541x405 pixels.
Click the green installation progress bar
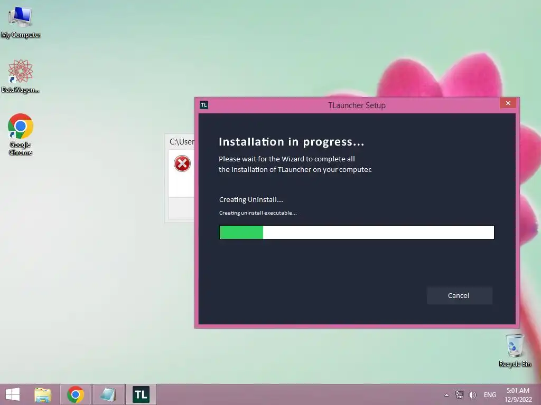pos(357,232)
